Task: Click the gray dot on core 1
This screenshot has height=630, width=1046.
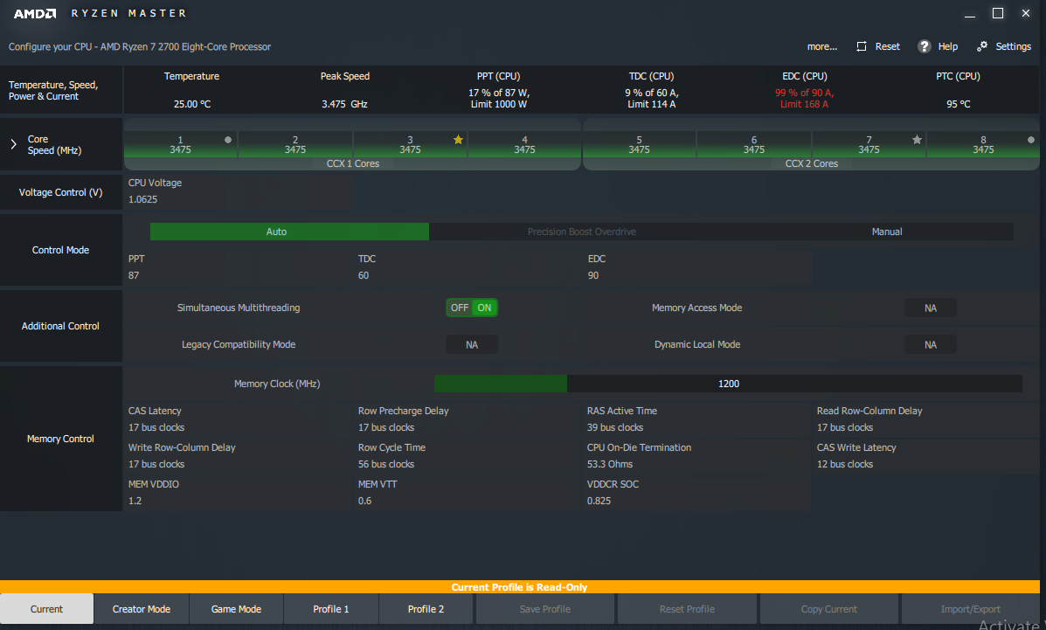Action: 228,140
